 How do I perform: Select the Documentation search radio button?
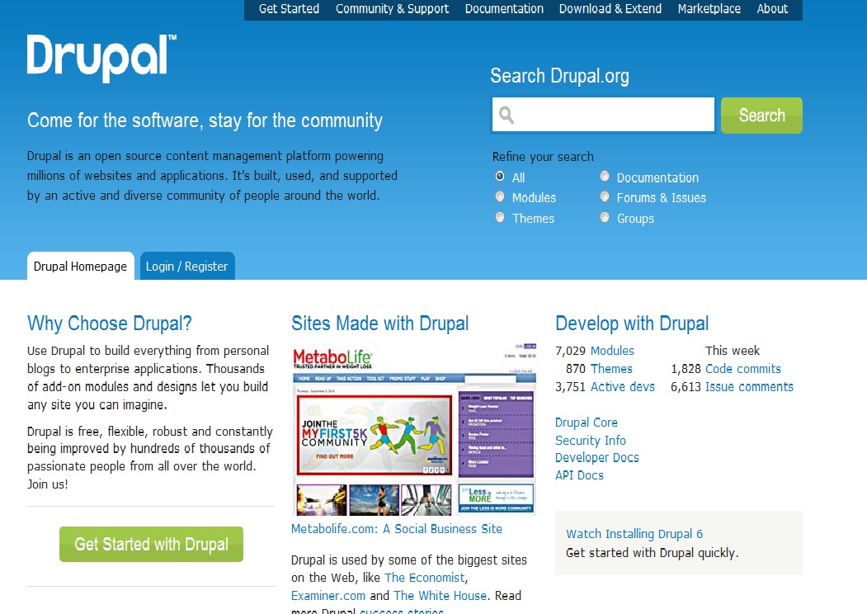[605, 177]
